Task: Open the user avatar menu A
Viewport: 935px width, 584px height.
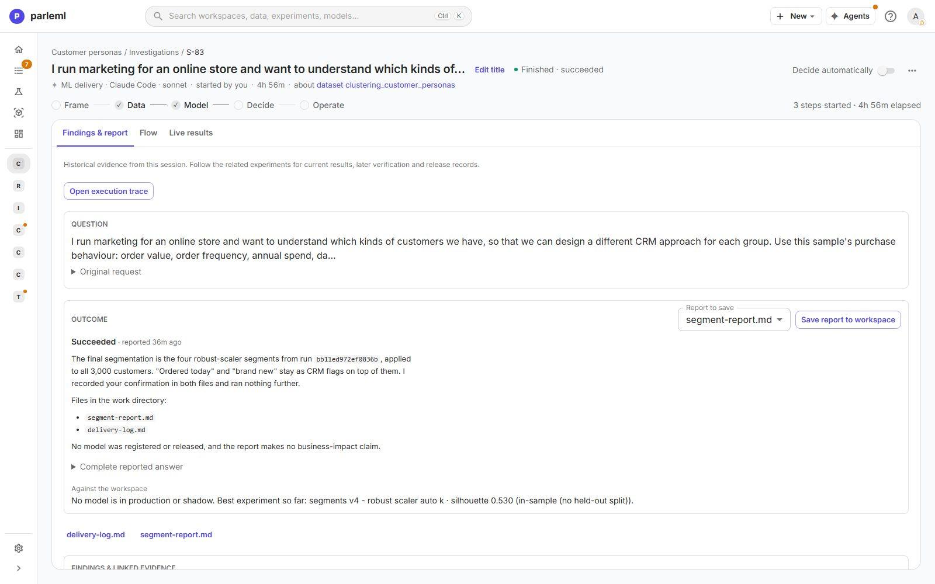Action: coord(916,16)
